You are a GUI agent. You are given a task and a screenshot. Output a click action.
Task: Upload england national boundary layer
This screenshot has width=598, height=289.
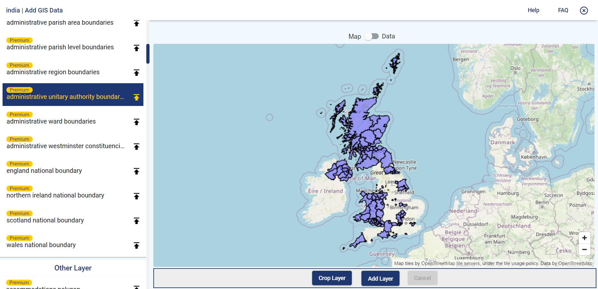point(137,171)
